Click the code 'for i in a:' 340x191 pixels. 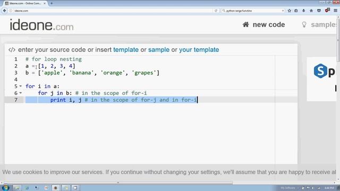point(42,86)
